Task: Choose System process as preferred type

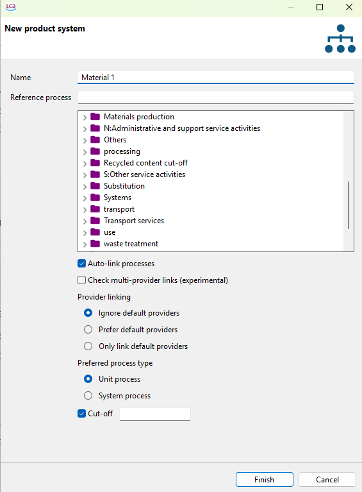Action: pos(88,395)
